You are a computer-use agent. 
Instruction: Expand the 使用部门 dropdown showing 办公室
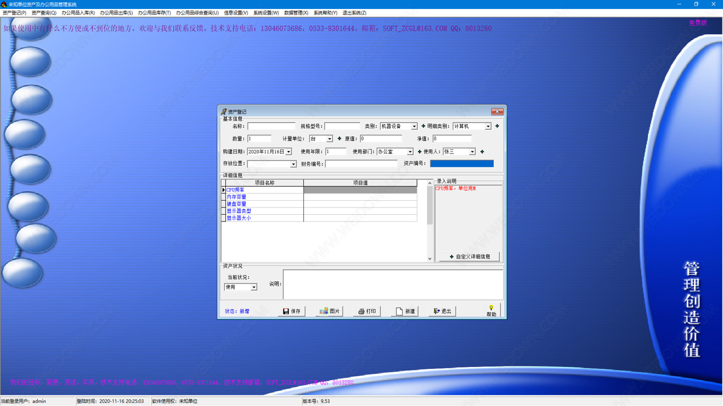click(x=410, y=152)
